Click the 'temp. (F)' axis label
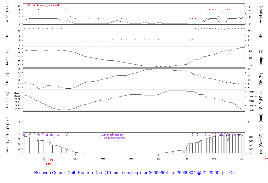 coord(7,57)
